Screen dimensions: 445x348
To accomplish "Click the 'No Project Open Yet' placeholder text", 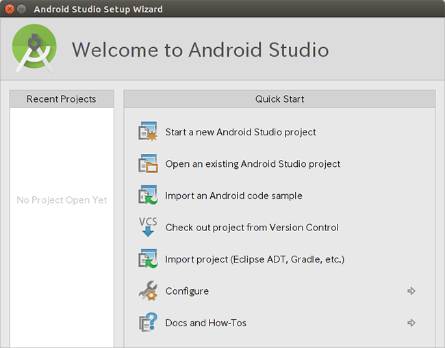I will tap(62, 200).
